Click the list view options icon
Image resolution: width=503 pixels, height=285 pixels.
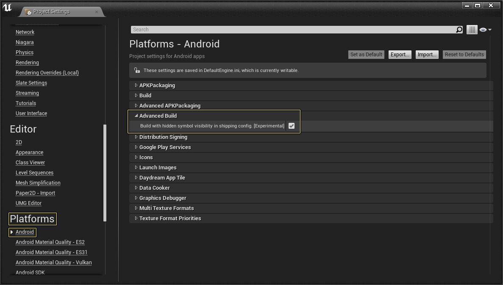[472, 30]
